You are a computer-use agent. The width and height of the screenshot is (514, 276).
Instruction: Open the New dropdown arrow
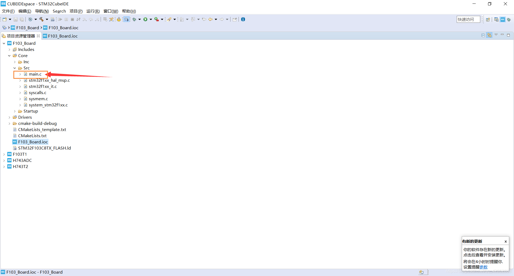tap(10, 19)
